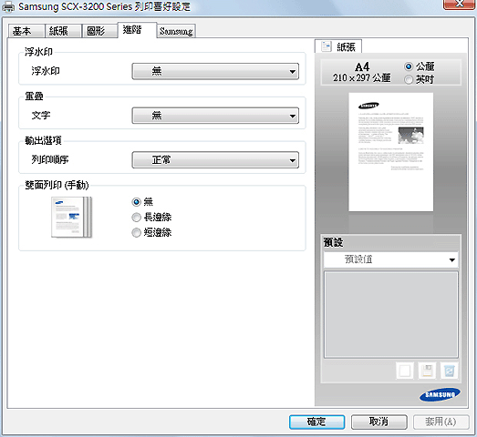This screenshot has height=437, width=477.
Task: Click the save preset floppy icon
Action: click(427, 371)
